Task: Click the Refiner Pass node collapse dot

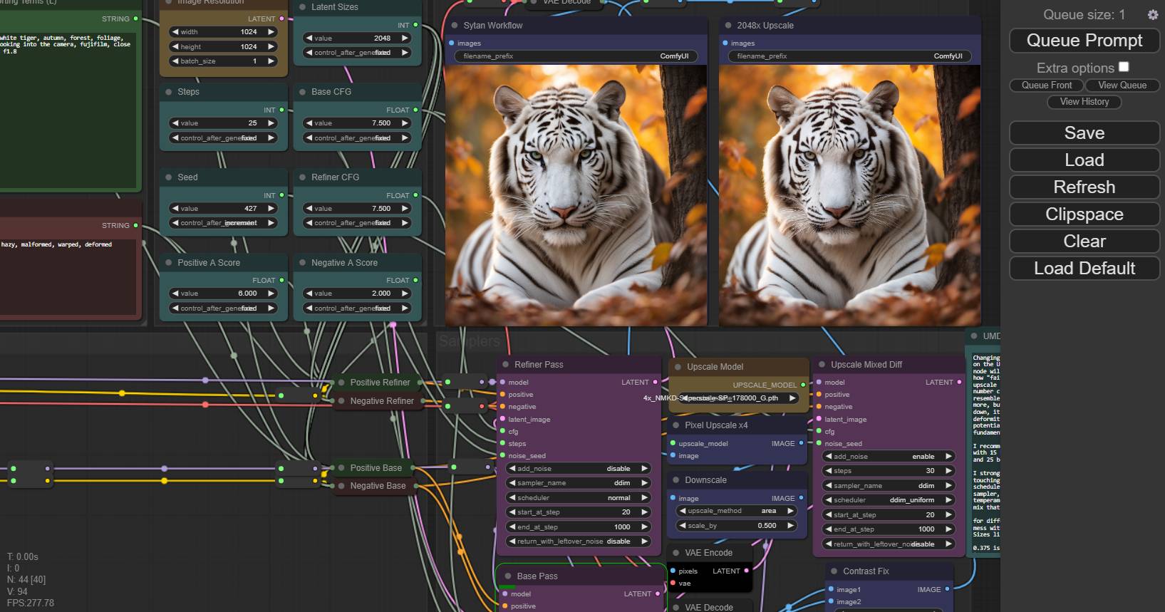Action: coord(506,365)
